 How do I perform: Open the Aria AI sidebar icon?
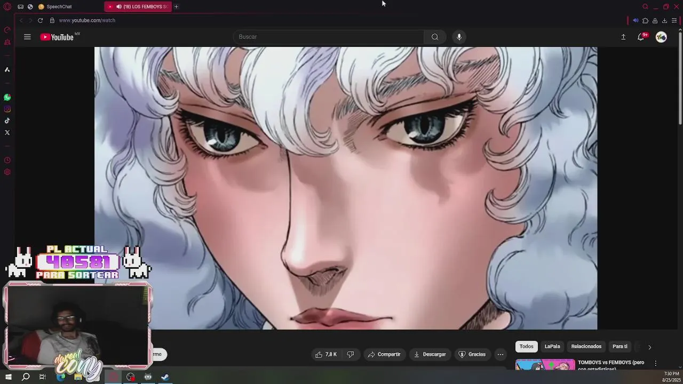pos(7,70)
